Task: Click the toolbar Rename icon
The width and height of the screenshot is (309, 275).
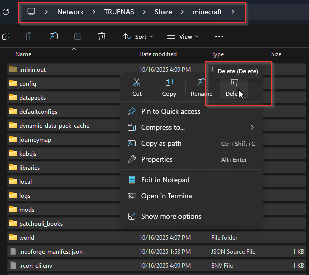Action: 54,36
